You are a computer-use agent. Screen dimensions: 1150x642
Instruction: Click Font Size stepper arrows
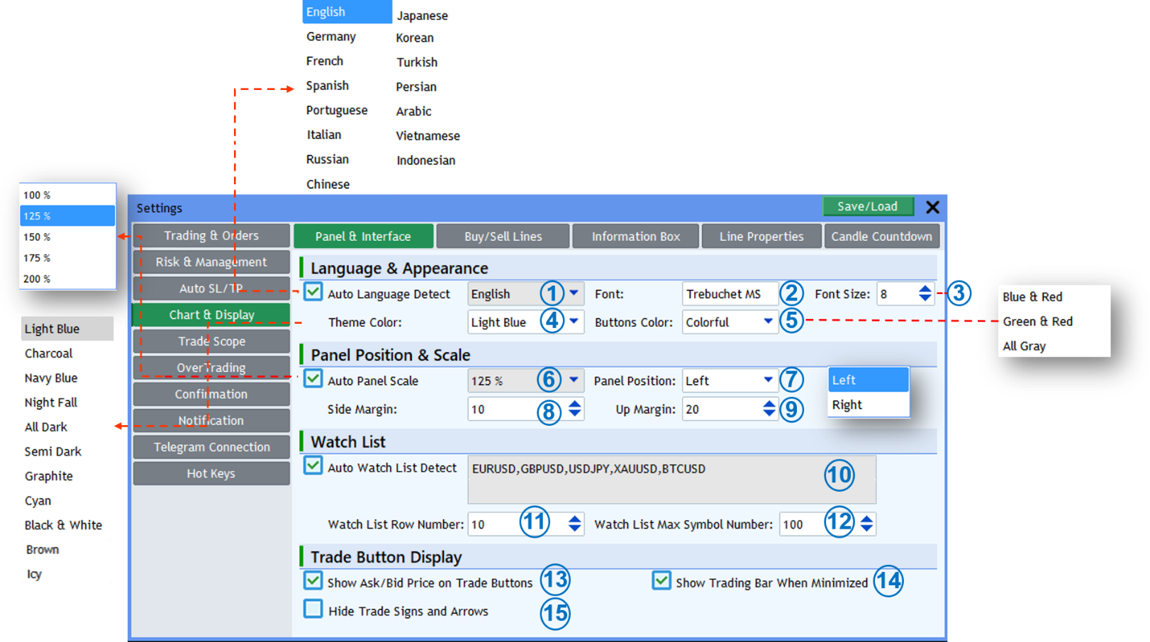925,293
